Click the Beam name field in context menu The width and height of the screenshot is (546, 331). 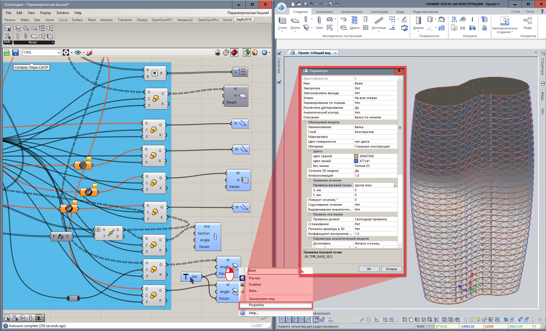point(273,271)
